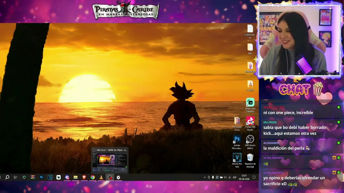Viewport: 344px width, 193px height.
Task: Switch to Google Chrome on taskbar
Action: [93, 177]
